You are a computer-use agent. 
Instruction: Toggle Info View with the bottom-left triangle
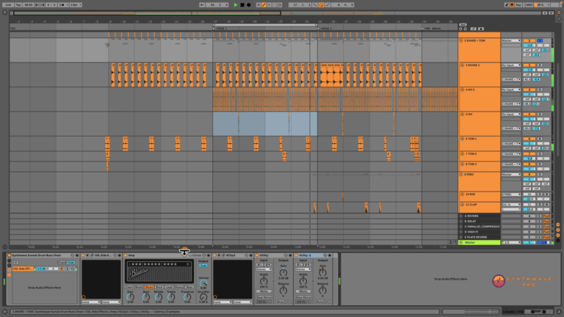4,312
